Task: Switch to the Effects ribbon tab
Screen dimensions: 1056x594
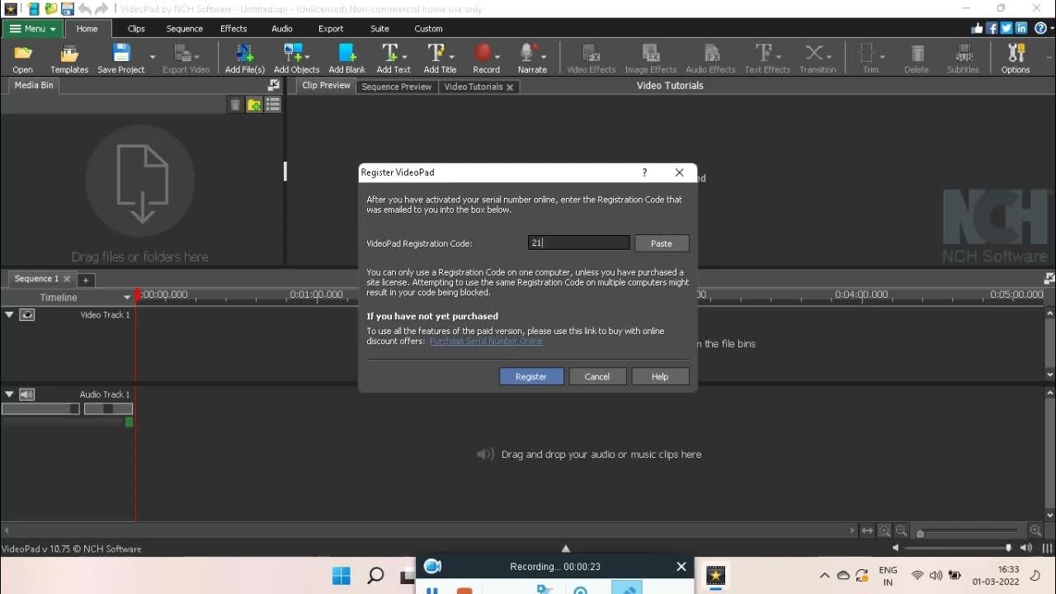Action: (233, 28)
